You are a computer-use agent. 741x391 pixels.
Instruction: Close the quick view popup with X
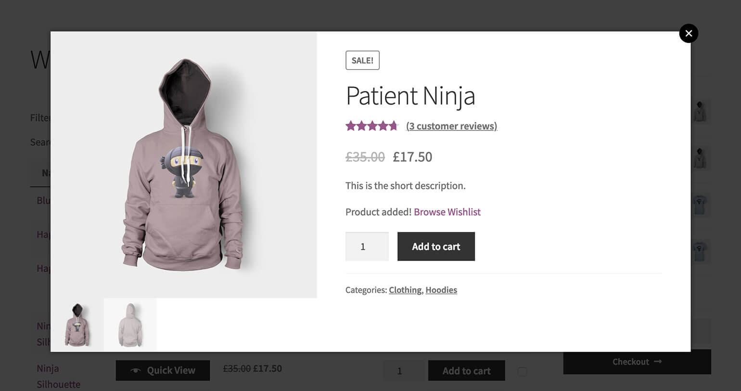click(x=689, y=33)
